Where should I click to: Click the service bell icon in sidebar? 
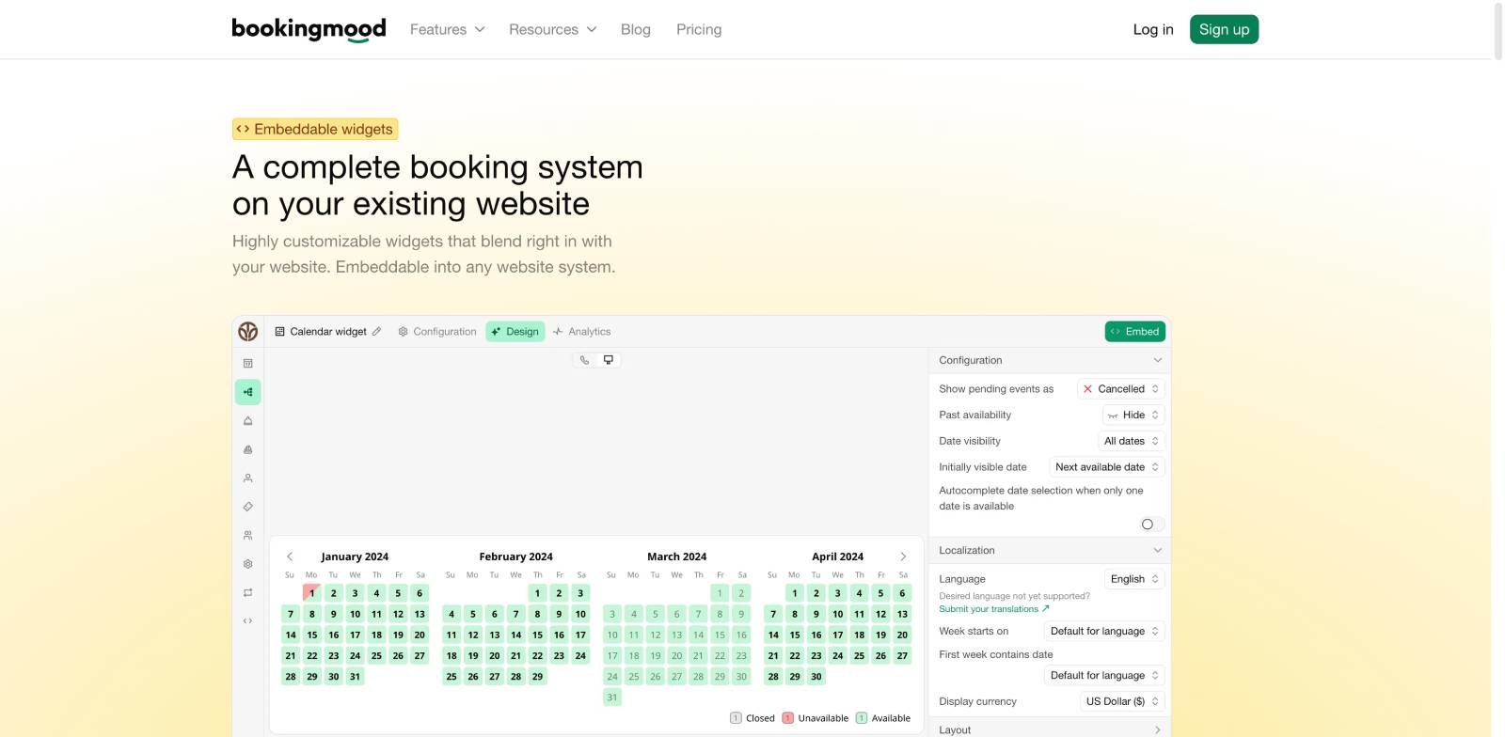point(248,421)
